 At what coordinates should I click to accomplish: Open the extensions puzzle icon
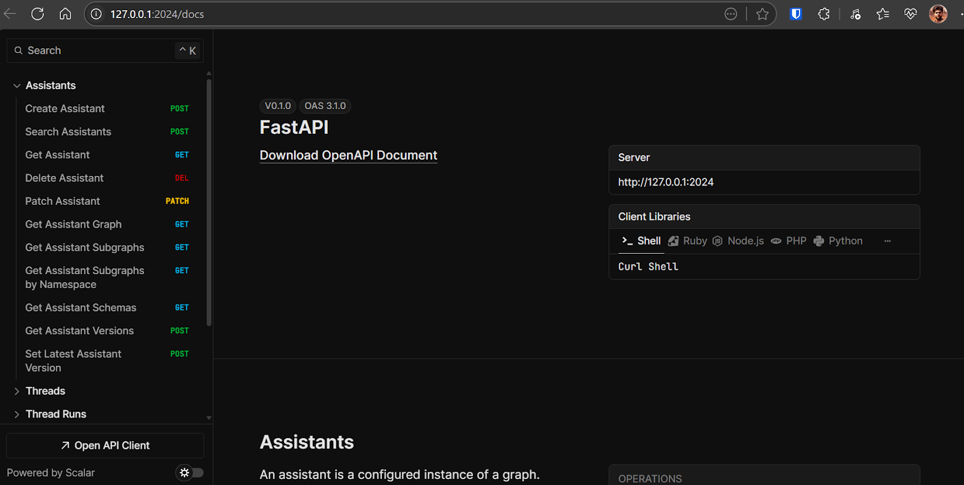(824, 14)
